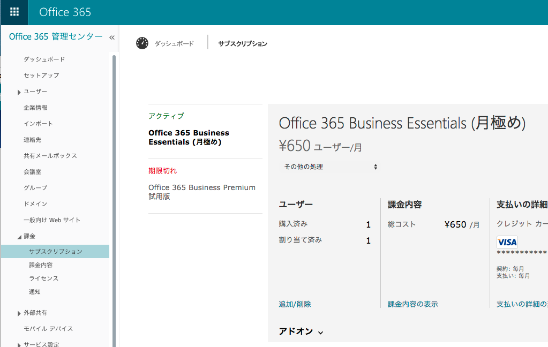Expand the ユーザー tree node
Viewport: 548px width, 347px height.
(x=19, y=92)
